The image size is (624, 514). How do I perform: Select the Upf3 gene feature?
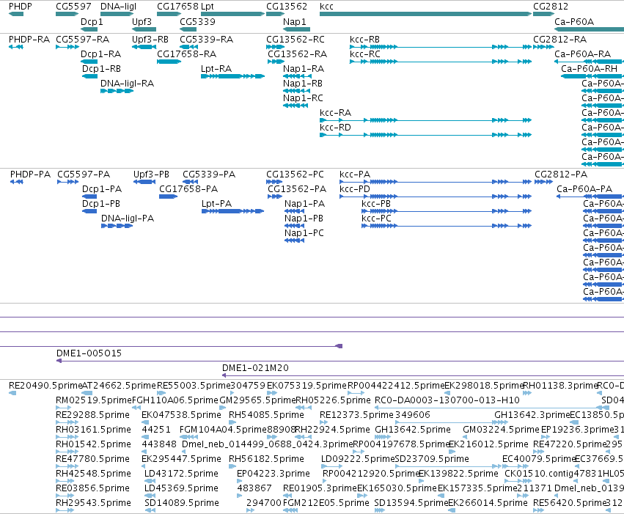[144, 29]
